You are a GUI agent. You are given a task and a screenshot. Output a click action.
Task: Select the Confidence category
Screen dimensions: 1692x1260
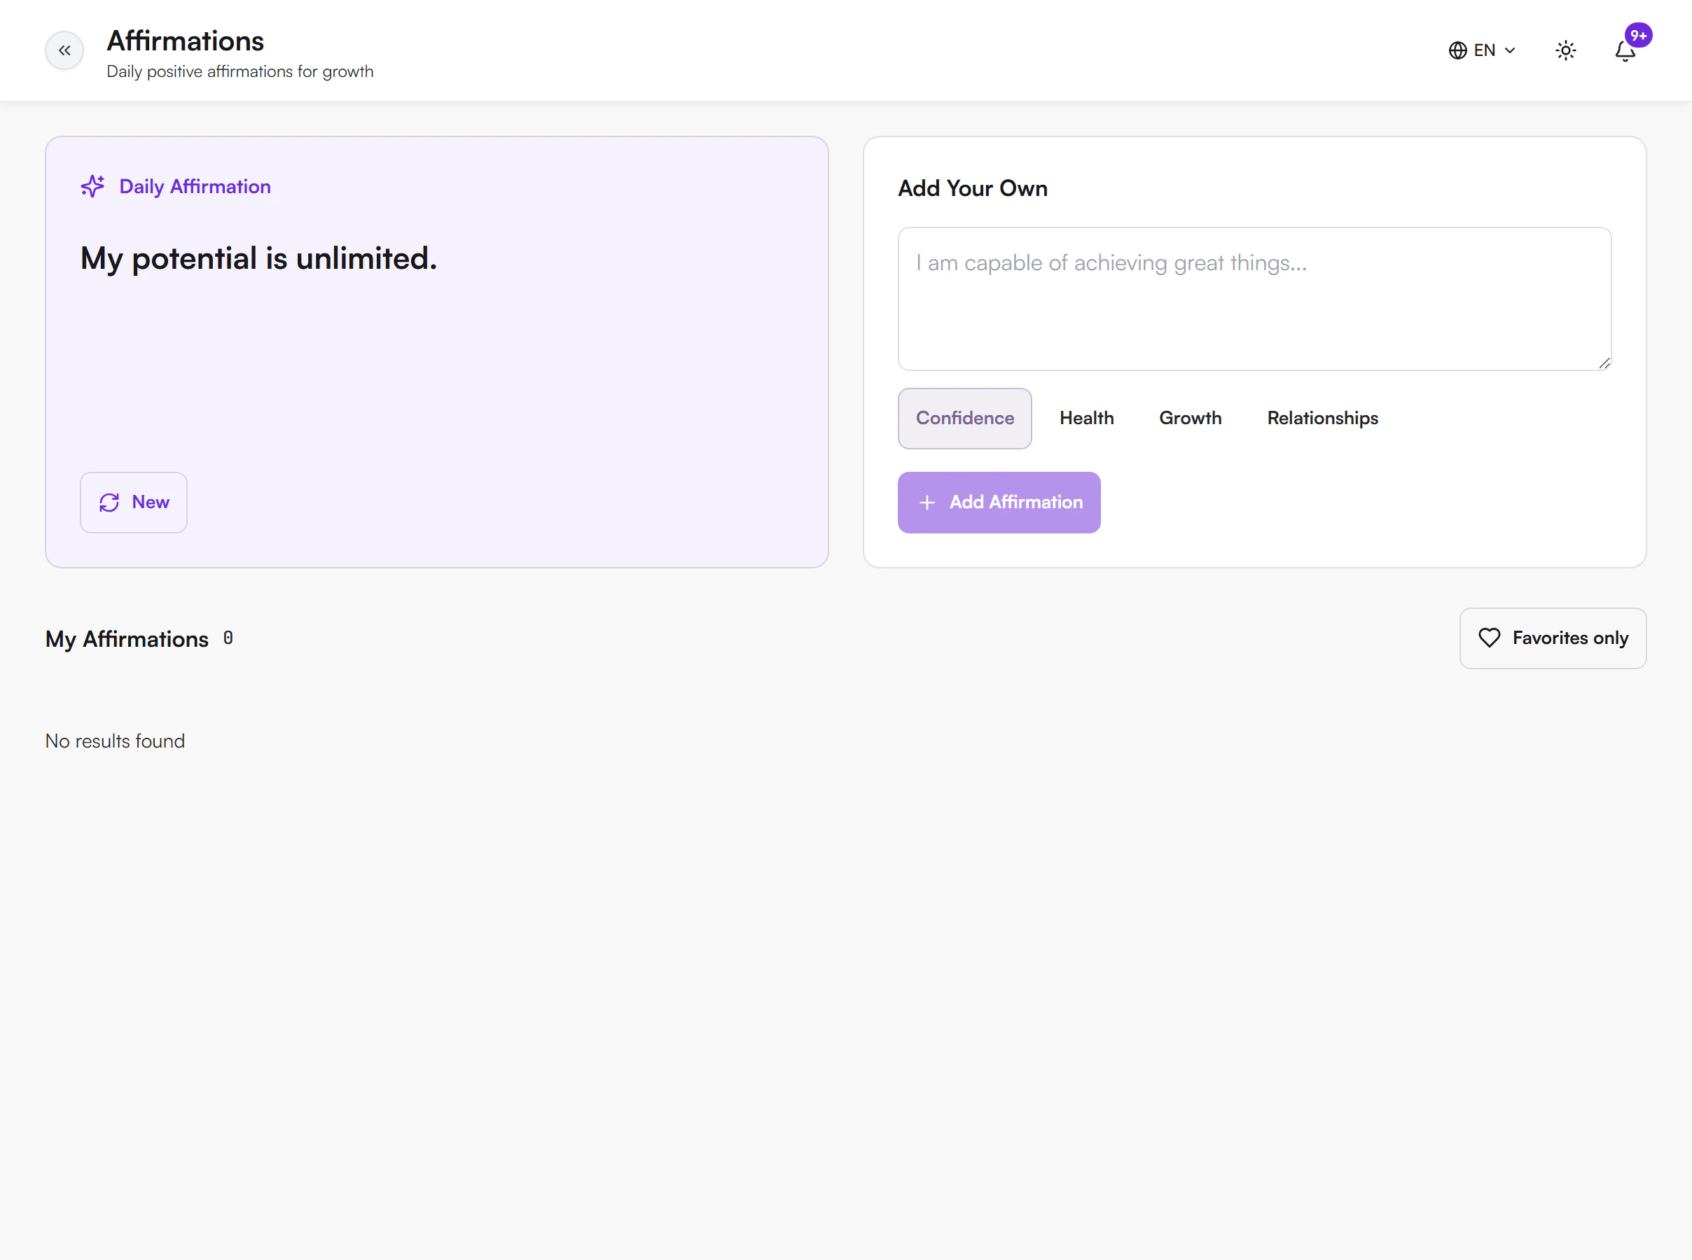coord(964,418)
